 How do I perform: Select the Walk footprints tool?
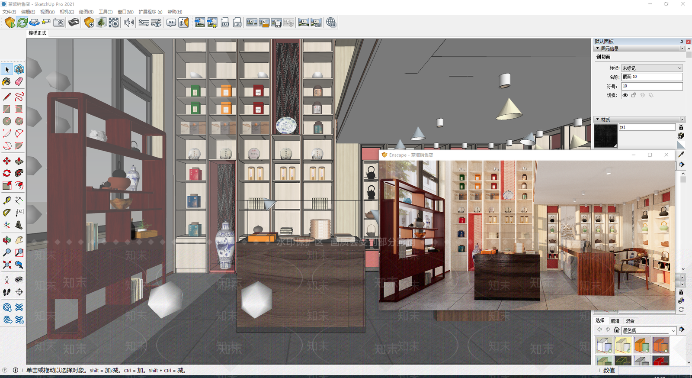[x=7, y=292]
